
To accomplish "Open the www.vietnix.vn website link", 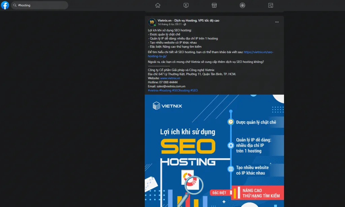I will 170,78.
